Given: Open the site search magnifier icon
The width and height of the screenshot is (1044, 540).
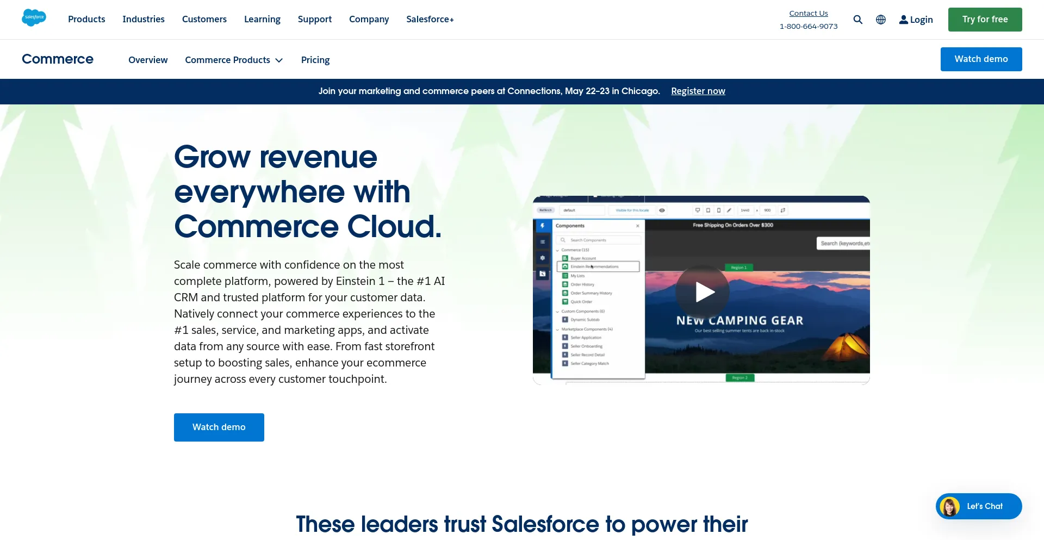Looking at the screenshot, I should pos(858,20).
